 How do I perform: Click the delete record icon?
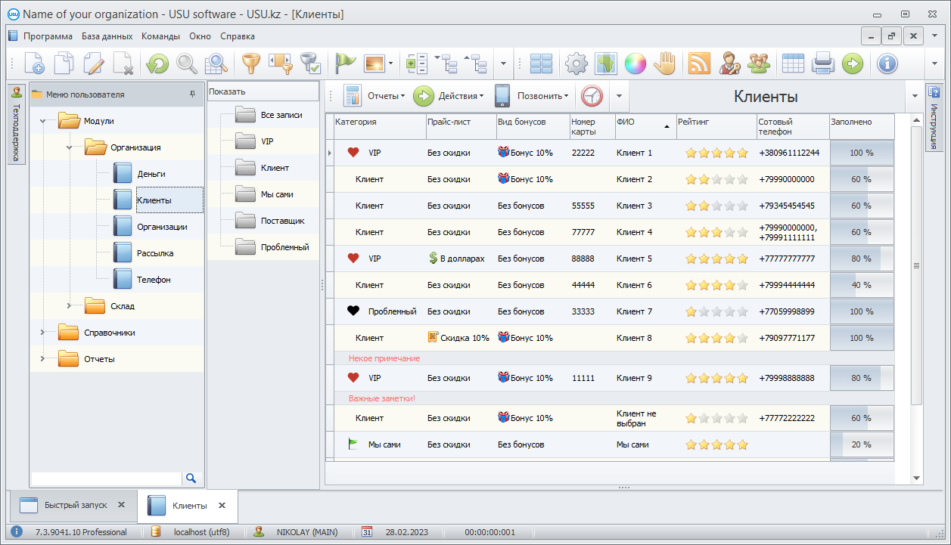tap(123, 63)
